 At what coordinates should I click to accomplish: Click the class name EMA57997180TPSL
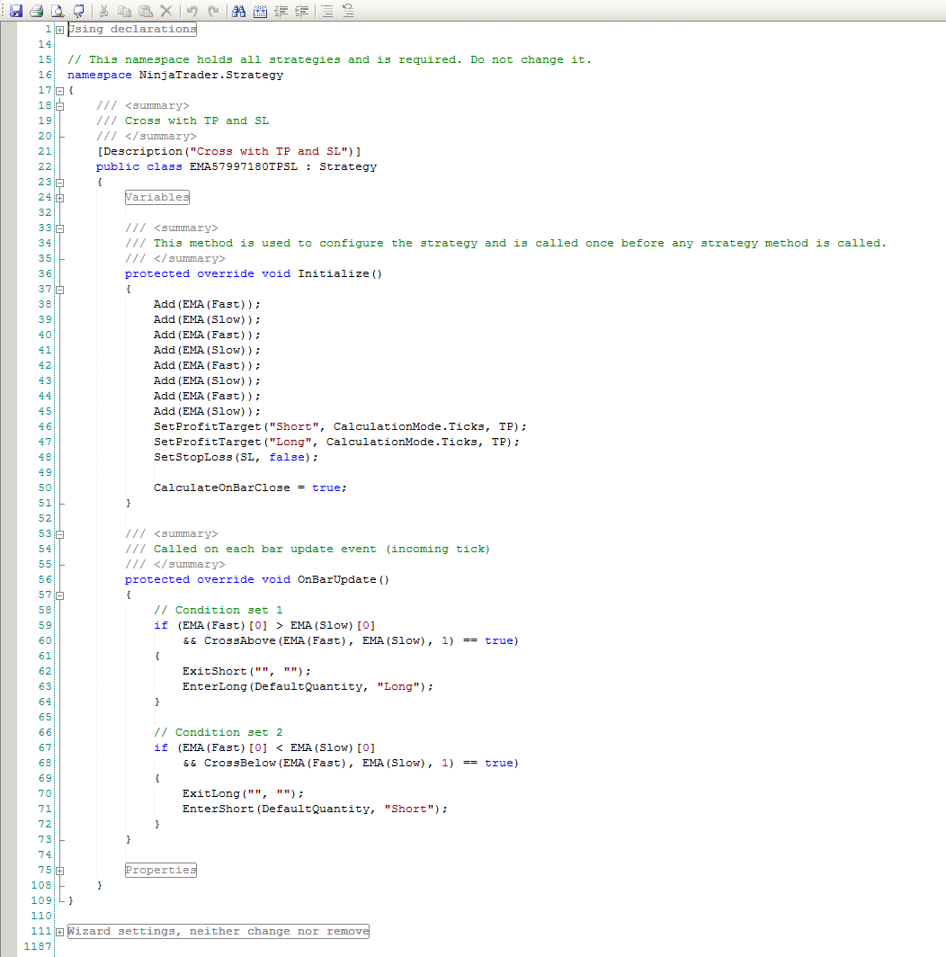tap(244, 166)
